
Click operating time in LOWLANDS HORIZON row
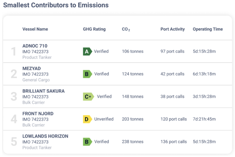pos(204,142)
